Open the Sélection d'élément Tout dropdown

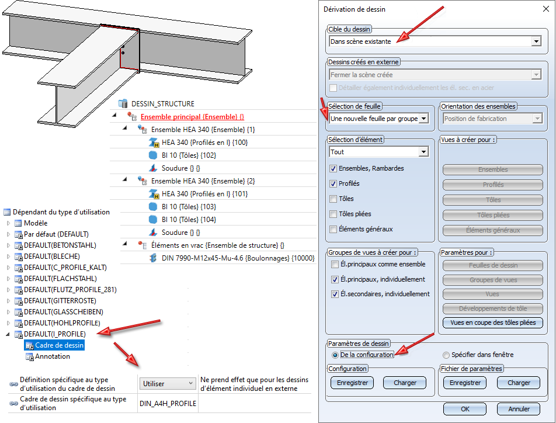click(x=423, y=152)
